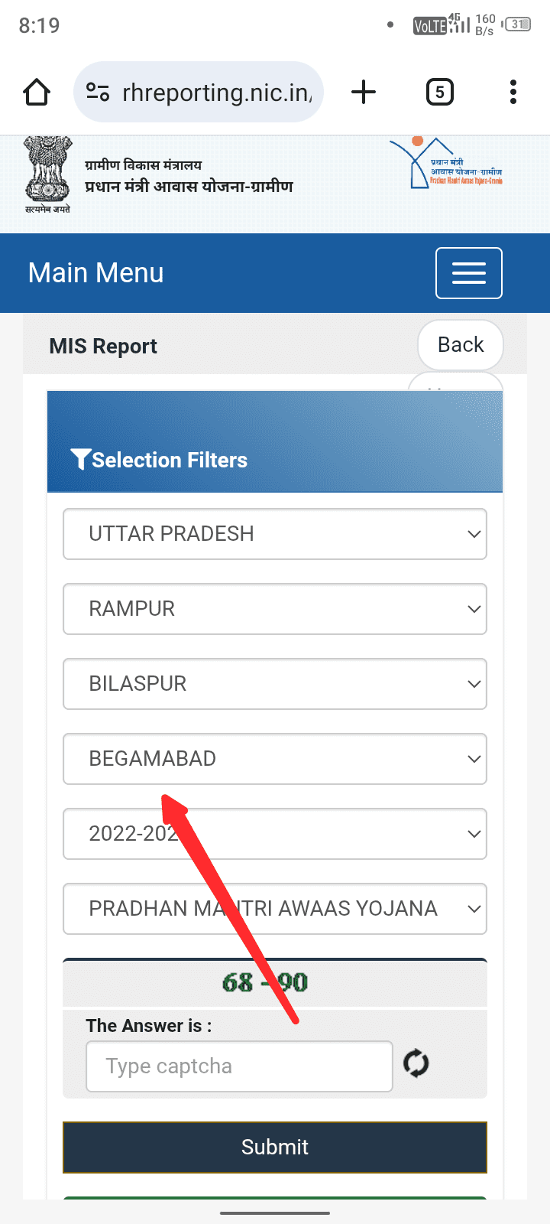Open a new tab with plus icon

(x=364, y=93)
